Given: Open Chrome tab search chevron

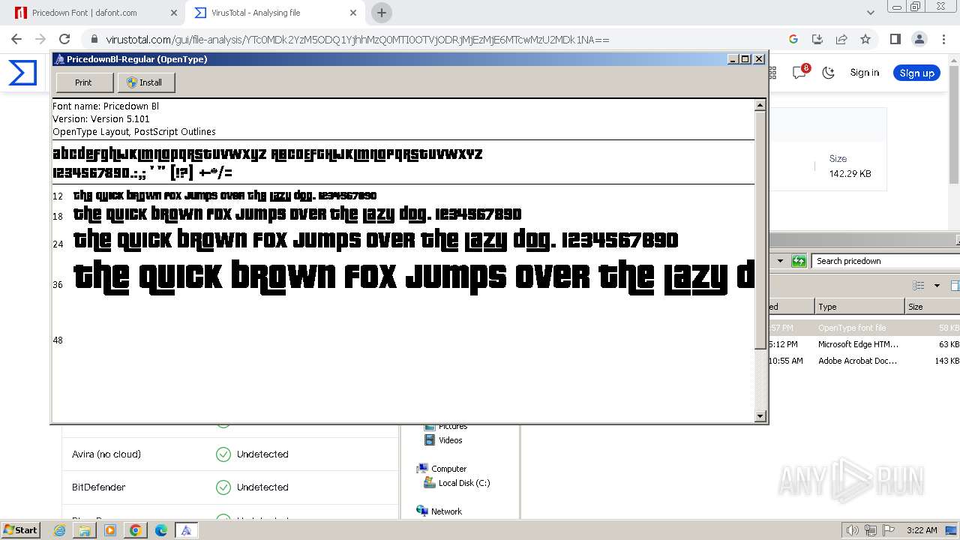Looking at the screenshot, I should tap(870, 13).
